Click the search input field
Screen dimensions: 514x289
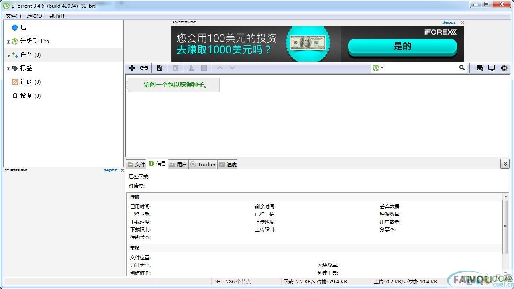point(421,68)
